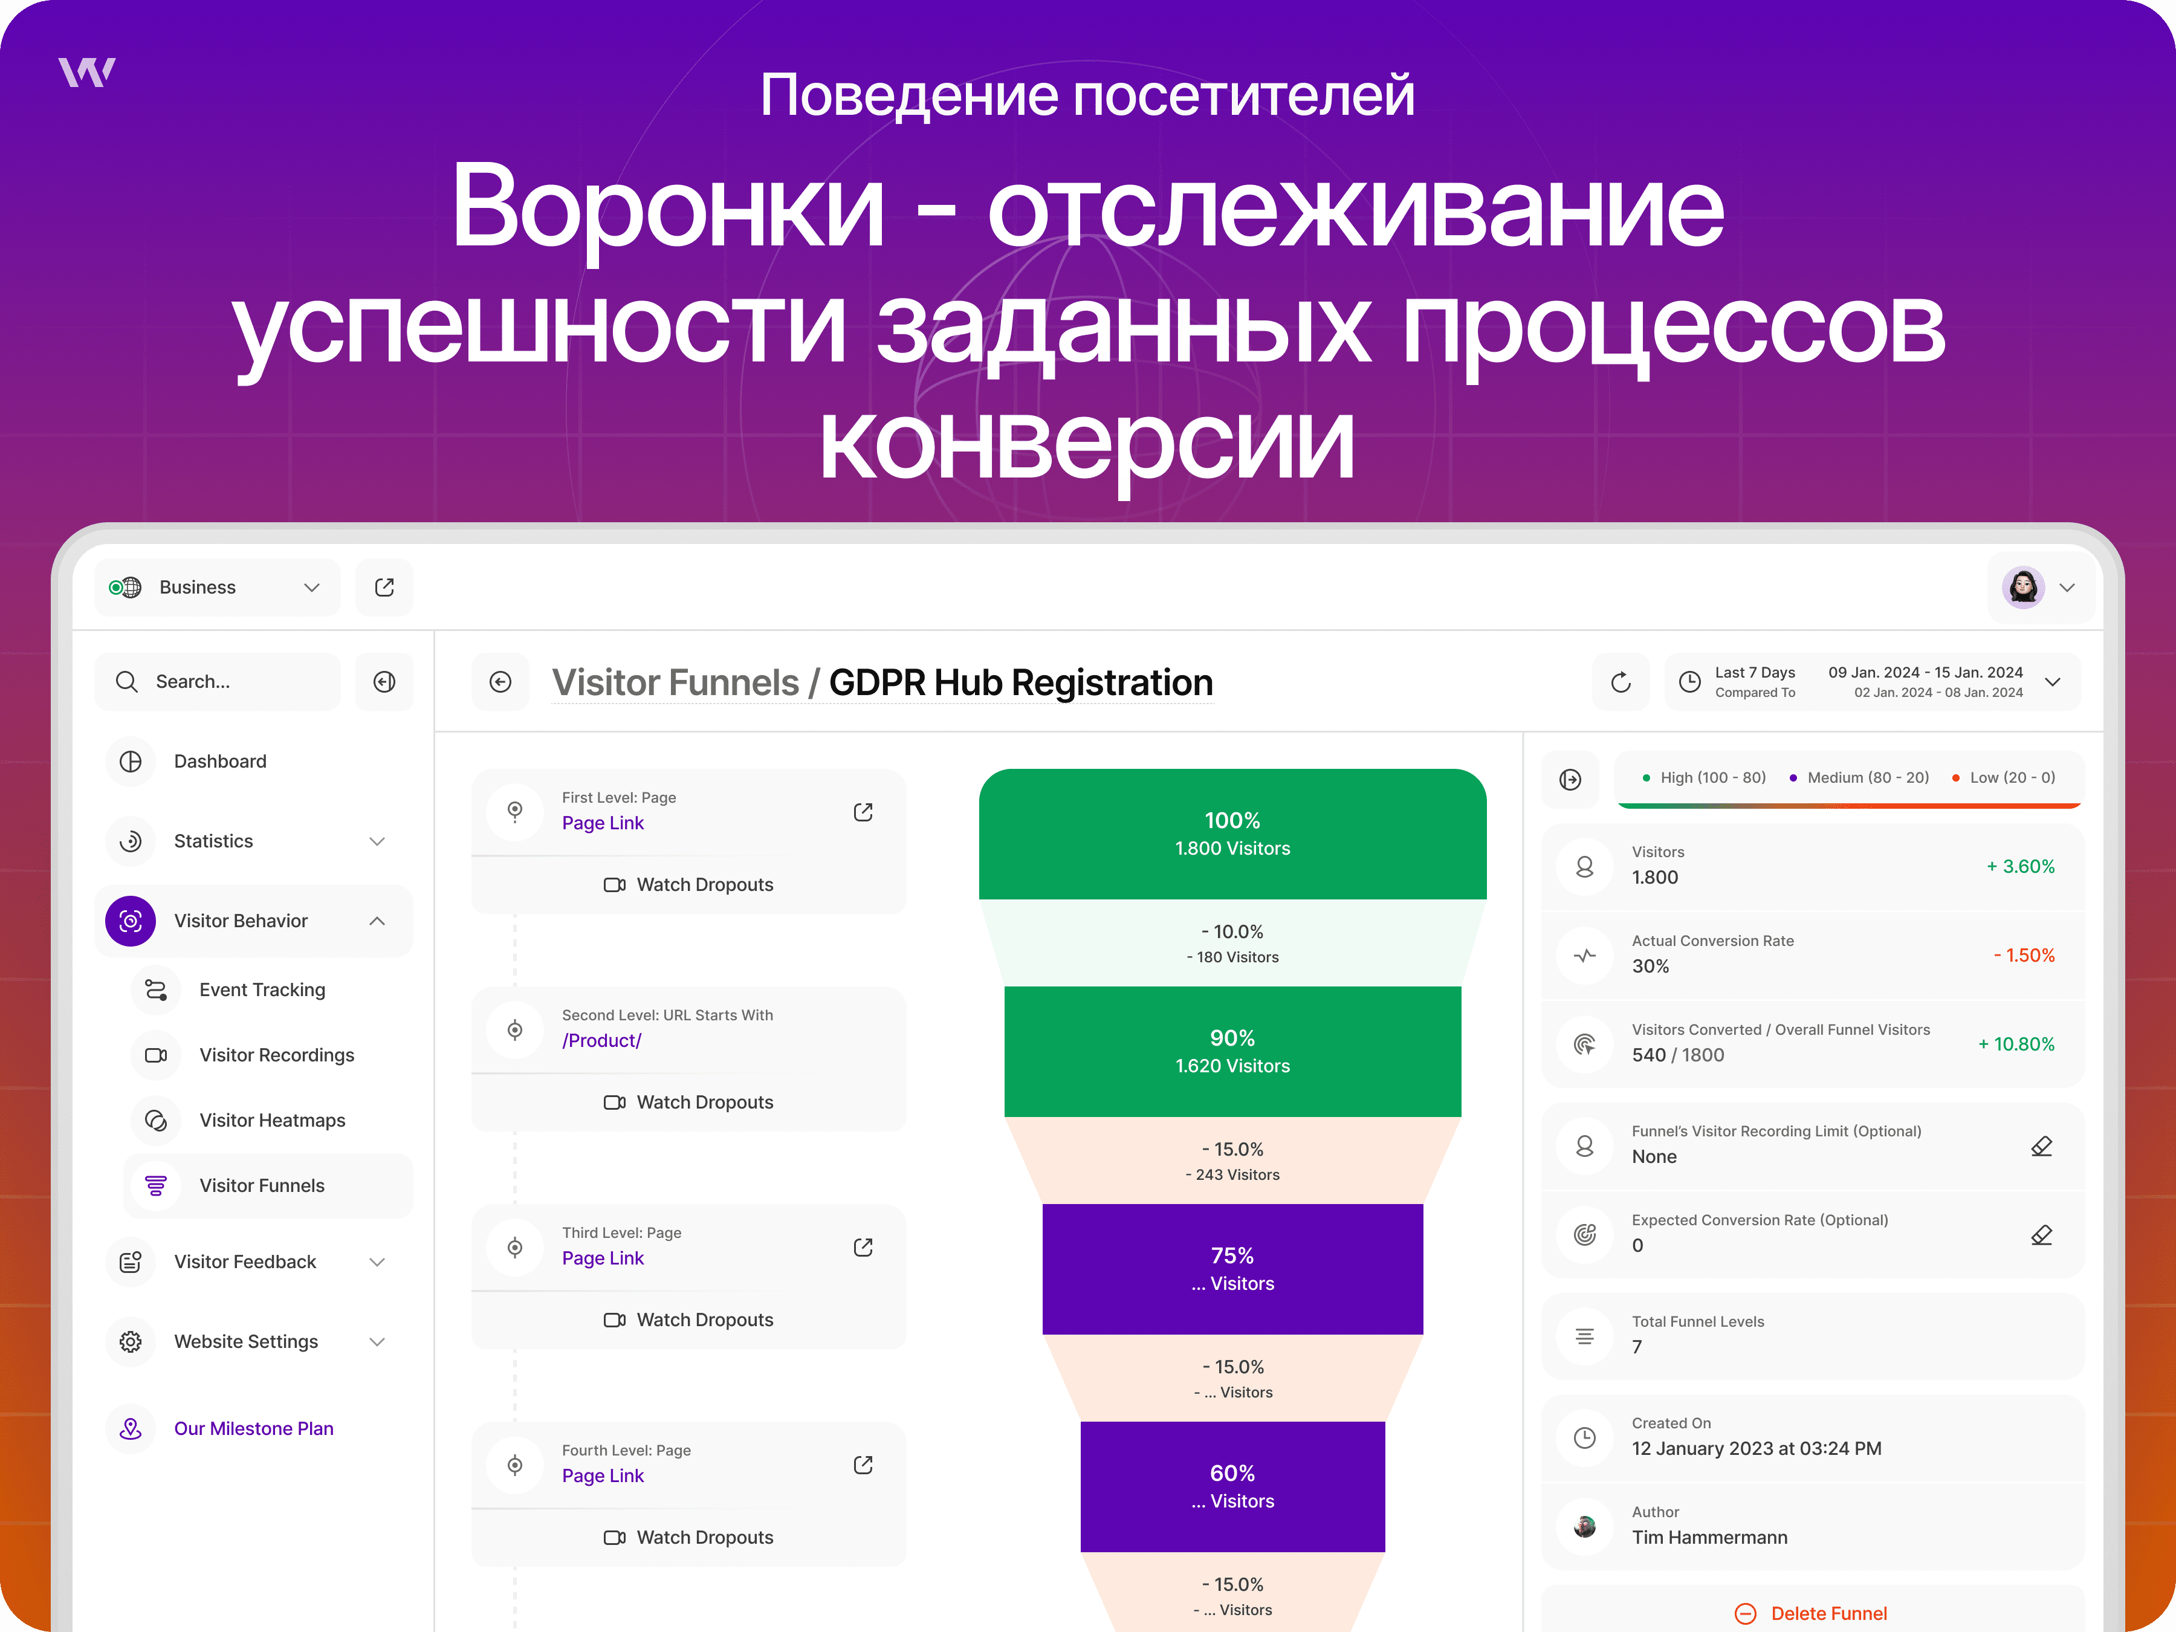2176x1632 pixels.
Task: Click the Delete Funnel button
Action: pos(1812,1613)
